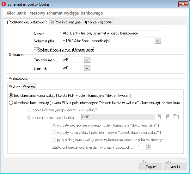
Task: Click the 'Schemat pliku' label
Action: (45, 41)
